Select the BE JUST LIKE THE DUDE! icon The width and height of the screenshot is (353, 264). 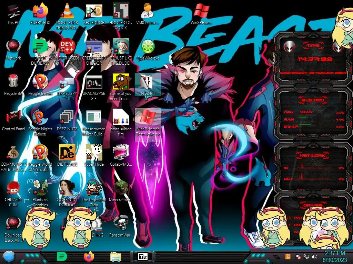pyautogui.click(x=121, y=52)
